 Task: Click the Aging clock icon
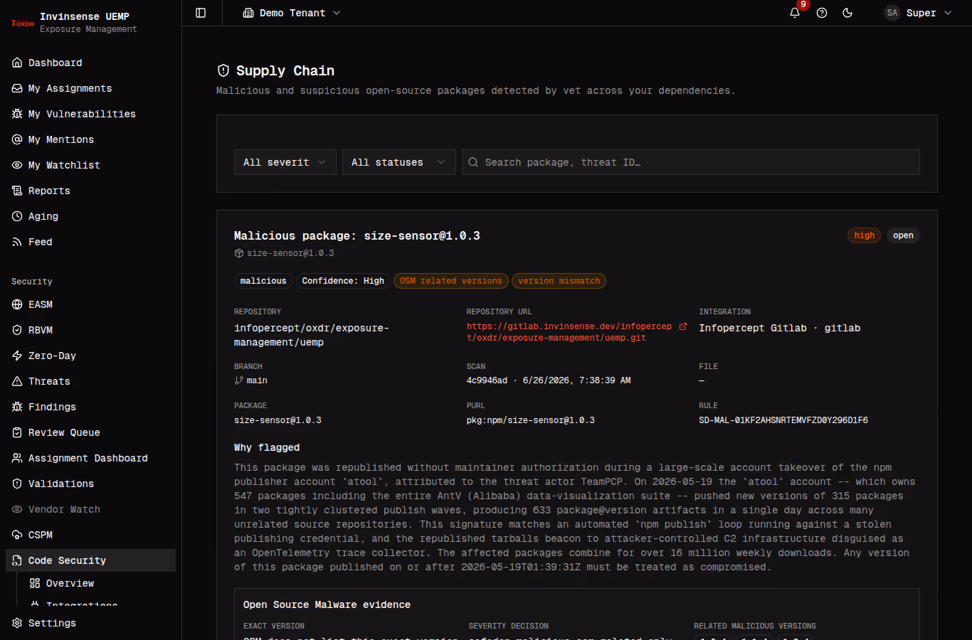17,216
